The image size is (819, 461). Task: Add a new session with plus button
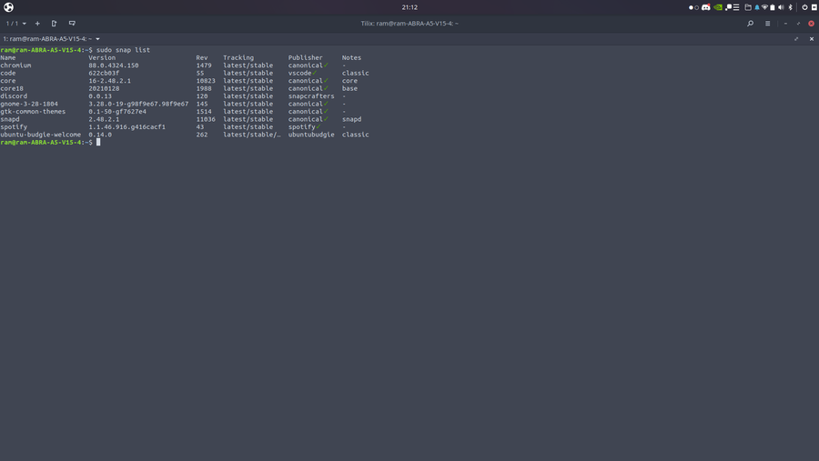37,24
